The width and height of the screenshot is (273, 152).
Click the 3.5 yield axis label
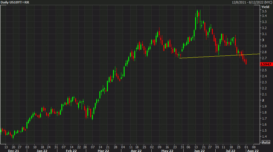pos(264,11)
